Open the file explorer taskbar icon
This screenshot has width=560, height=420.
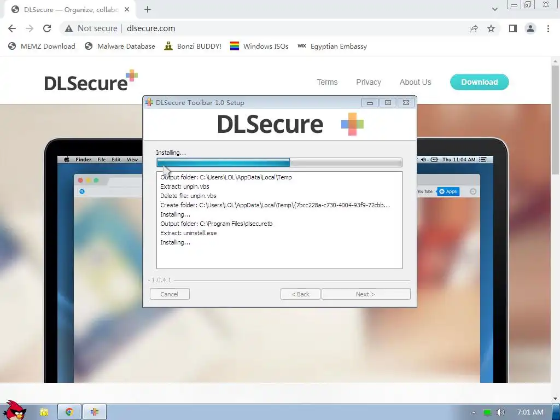44,412
